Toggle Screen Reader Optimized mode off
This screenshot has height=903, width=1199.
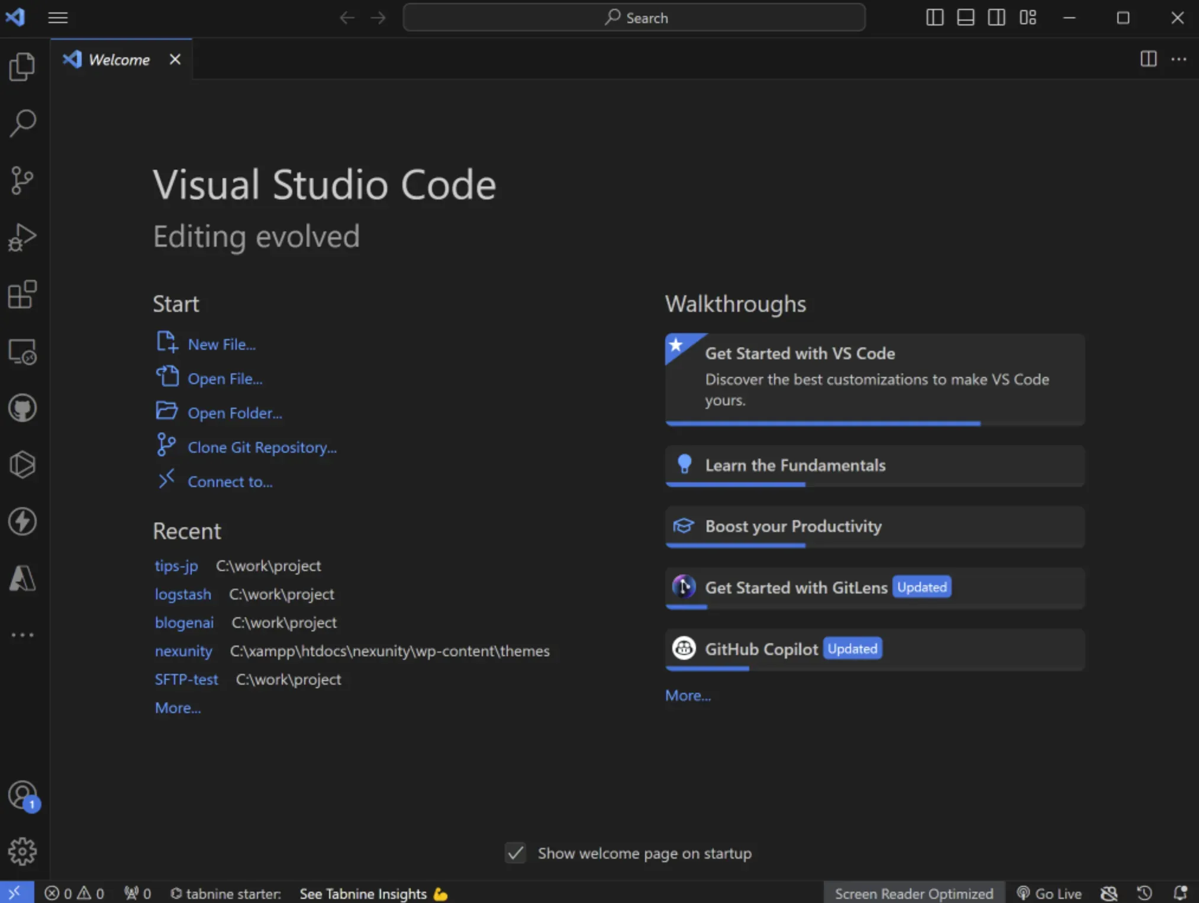click(914, 893)
